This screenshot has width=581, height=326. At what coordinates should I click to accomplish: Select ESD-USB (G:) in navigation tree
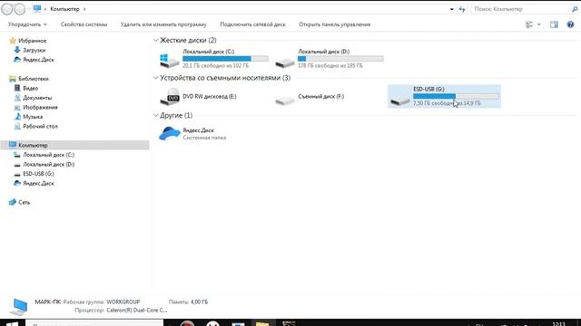click(38, 174)
